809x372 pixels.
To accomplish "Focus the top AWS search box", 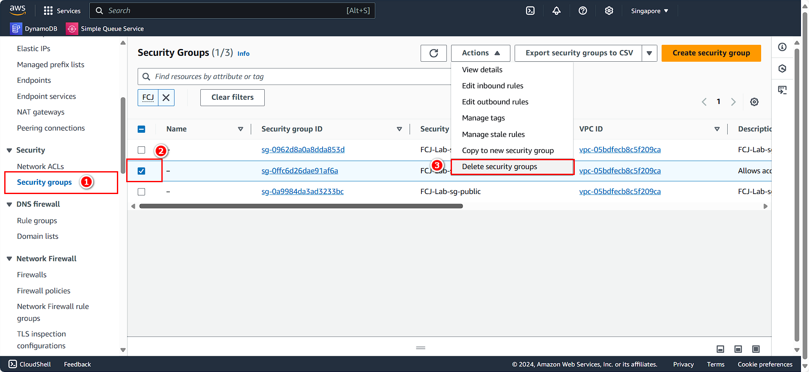I will (232, 11).
